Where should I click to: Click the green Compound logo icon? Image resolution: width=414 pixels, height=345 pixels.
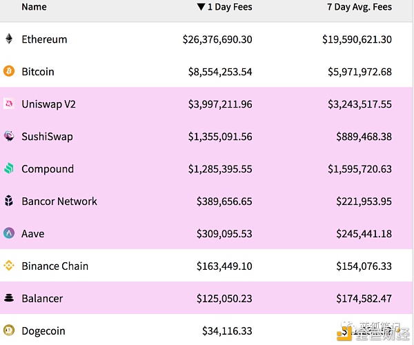click(x=9, y=169)
